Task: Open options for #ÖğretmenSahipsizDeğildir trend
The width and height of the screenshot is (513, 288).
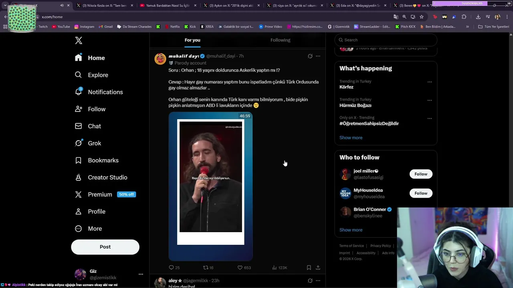Action: pos(430,118)
